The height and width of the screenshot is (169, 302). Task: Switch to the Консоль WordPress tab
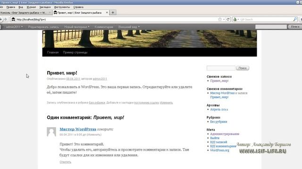coord(25,13)
